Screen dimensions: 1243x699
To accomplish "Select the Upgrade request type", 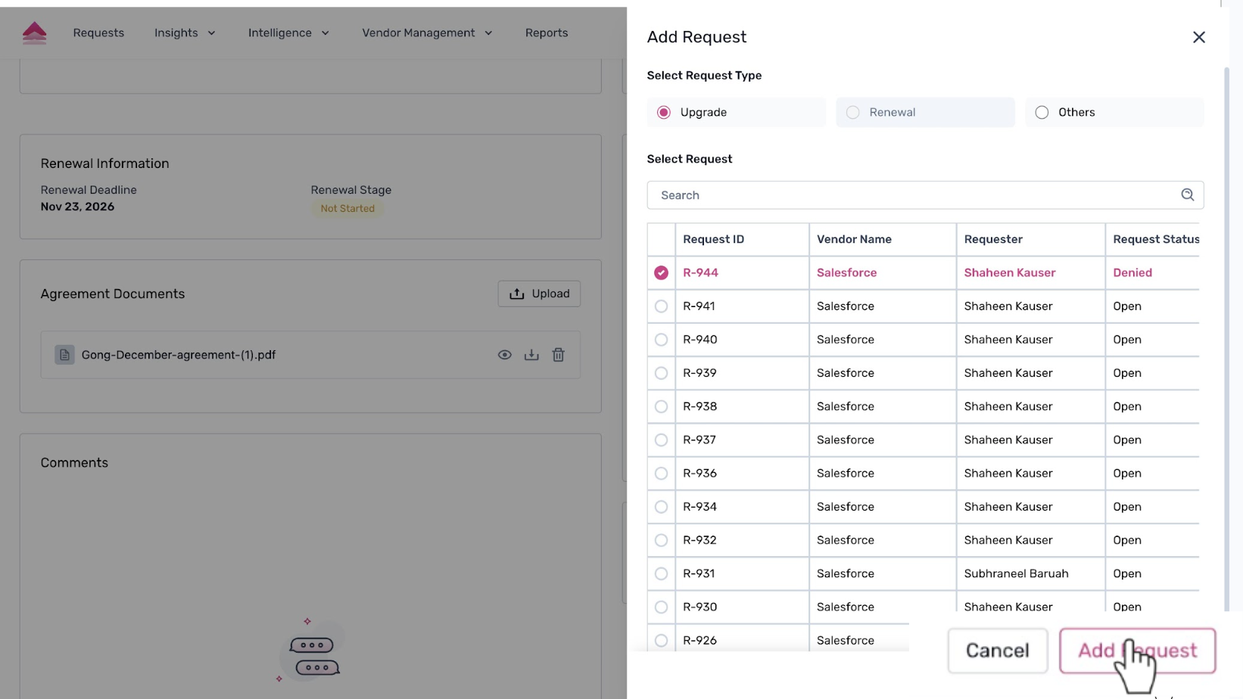I will (664, 113).
